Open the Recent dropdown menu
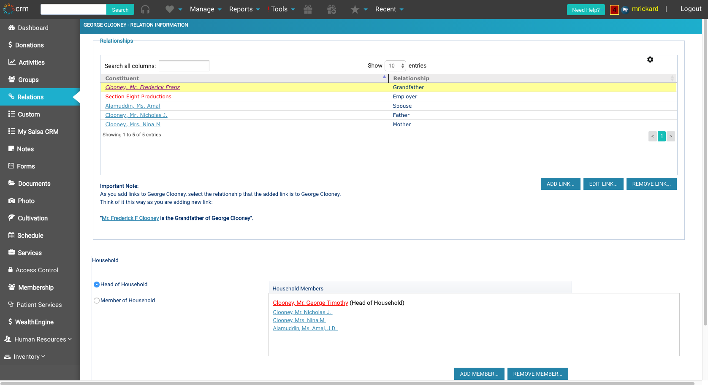 (389, 9)
